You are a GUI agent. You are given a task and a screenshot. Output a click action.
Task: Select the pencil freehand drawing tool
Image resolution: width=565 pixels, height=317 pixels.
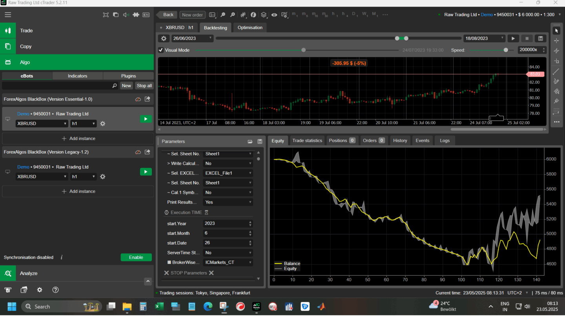coord(556,81)
